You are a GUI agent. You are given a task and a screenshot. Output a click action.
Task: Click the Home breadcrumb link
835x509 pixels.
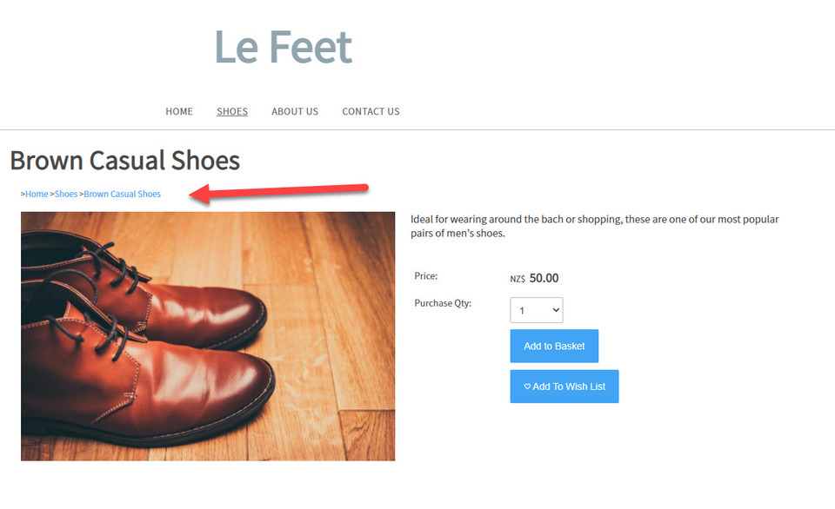[37, 194]
